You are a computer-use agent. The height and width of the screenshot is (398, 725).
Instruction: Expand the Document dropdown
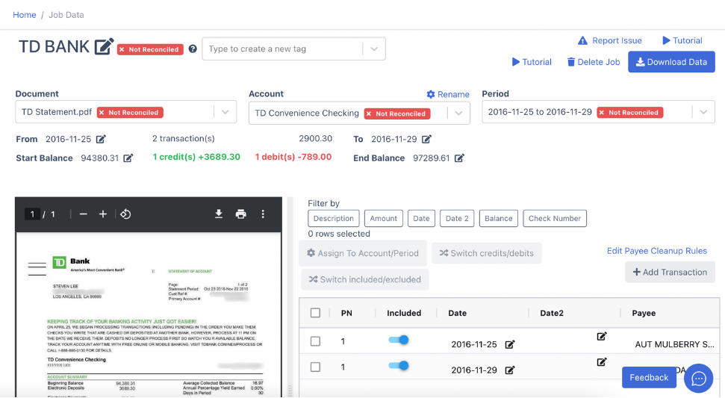(225, 112)
